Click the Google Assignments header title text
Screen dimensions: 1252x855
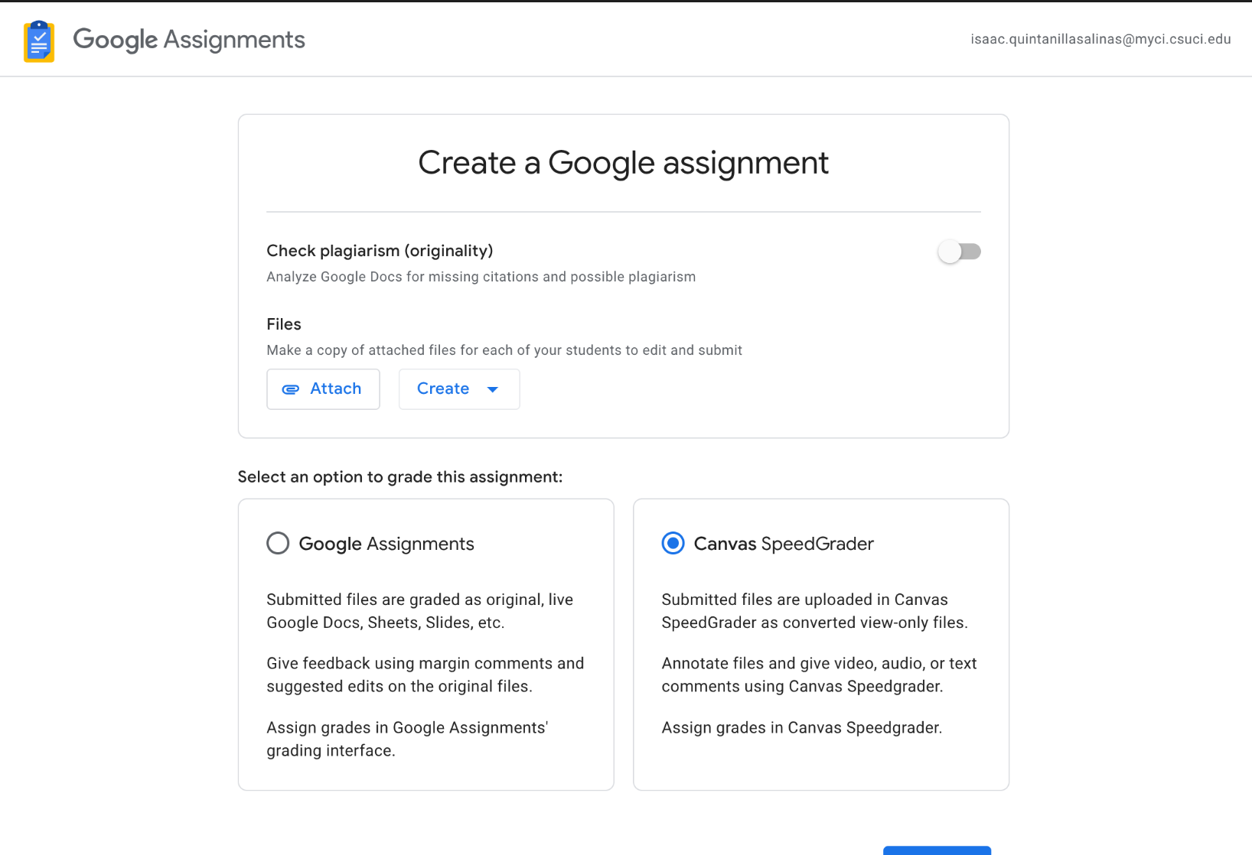click(189, 40)
